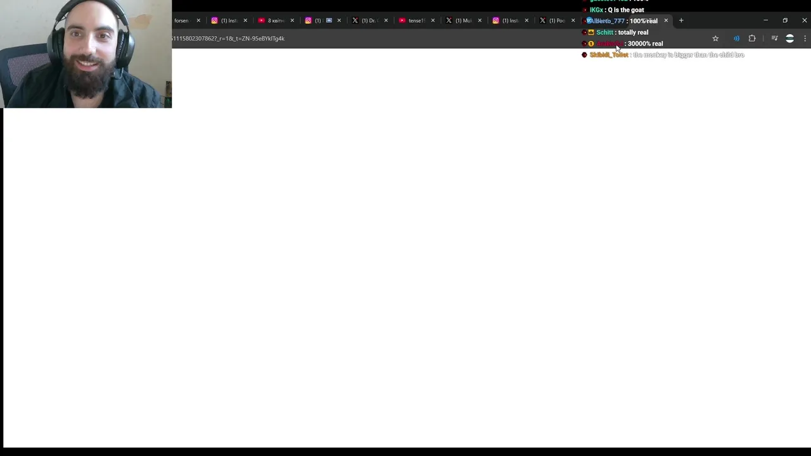Switch to the '(1) Dr.' X tab
Screen dimensions: 811x456
369,20
